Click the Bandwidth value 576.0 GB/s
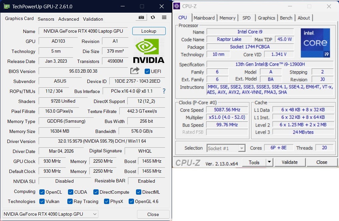The height and width of the screenshot is (221, 339). [x=142, y=131]
